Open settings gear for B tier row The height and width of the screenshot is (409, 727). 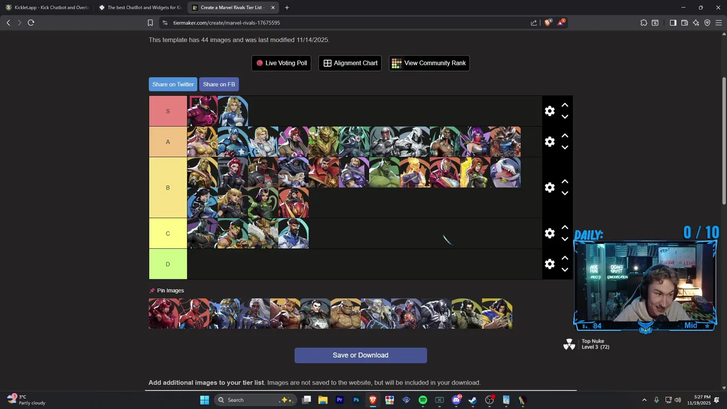549,187
